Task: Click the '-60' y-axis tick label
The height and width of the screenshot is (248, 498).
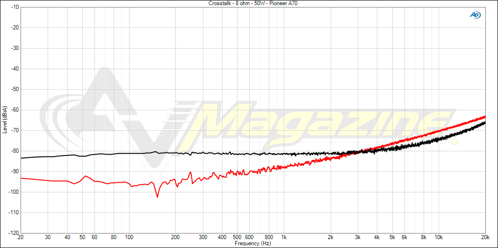Action: click(x=14, y=110)
